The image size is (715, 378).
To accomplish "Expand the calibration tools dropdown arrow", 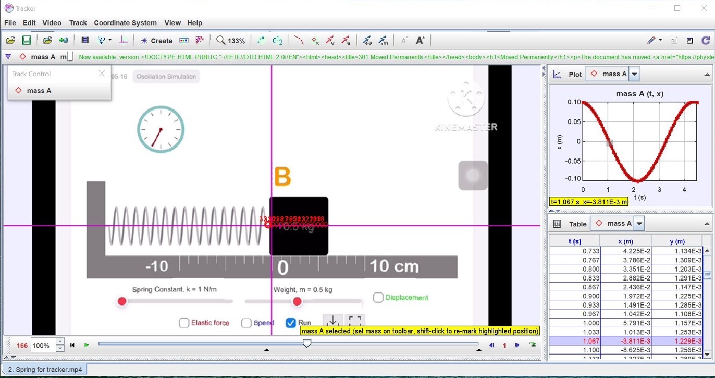I will 109,41.
